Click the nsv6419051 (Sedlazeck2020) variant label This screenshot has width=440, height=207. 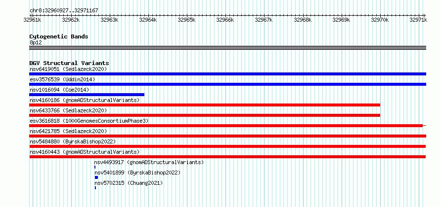pyautogui.click(x=68, y=69)
